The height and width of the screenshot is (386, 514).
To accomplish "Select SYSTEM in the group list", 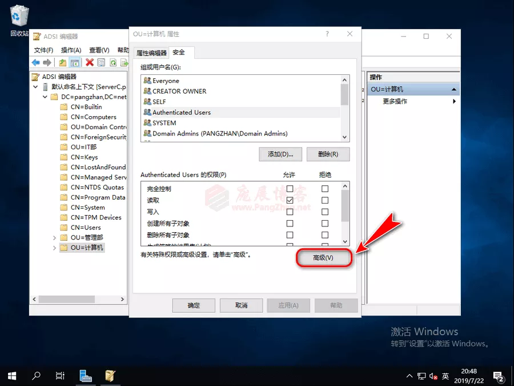I will click(x=164, y=123).
